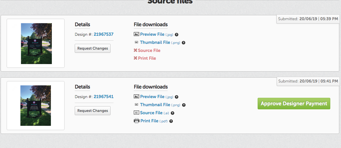Viewport: 341px width, 148px height.
Task: Open design number 21967541 link
Action: coord(103,97)
